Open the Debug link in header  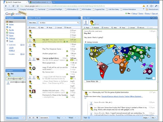click(134, 13)
